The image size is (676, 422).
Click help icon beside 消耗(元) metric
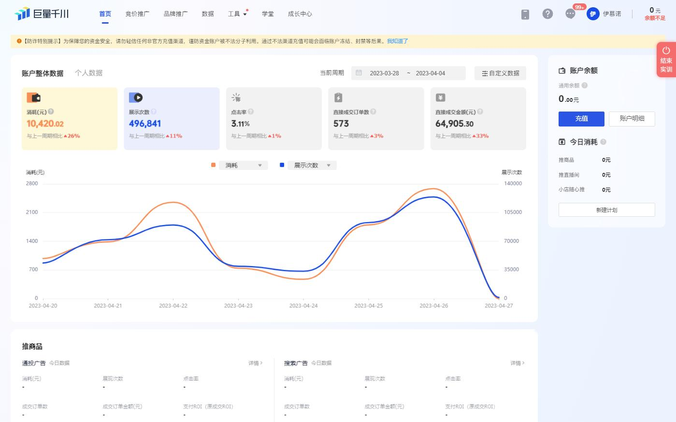click(x=51, y=112)
